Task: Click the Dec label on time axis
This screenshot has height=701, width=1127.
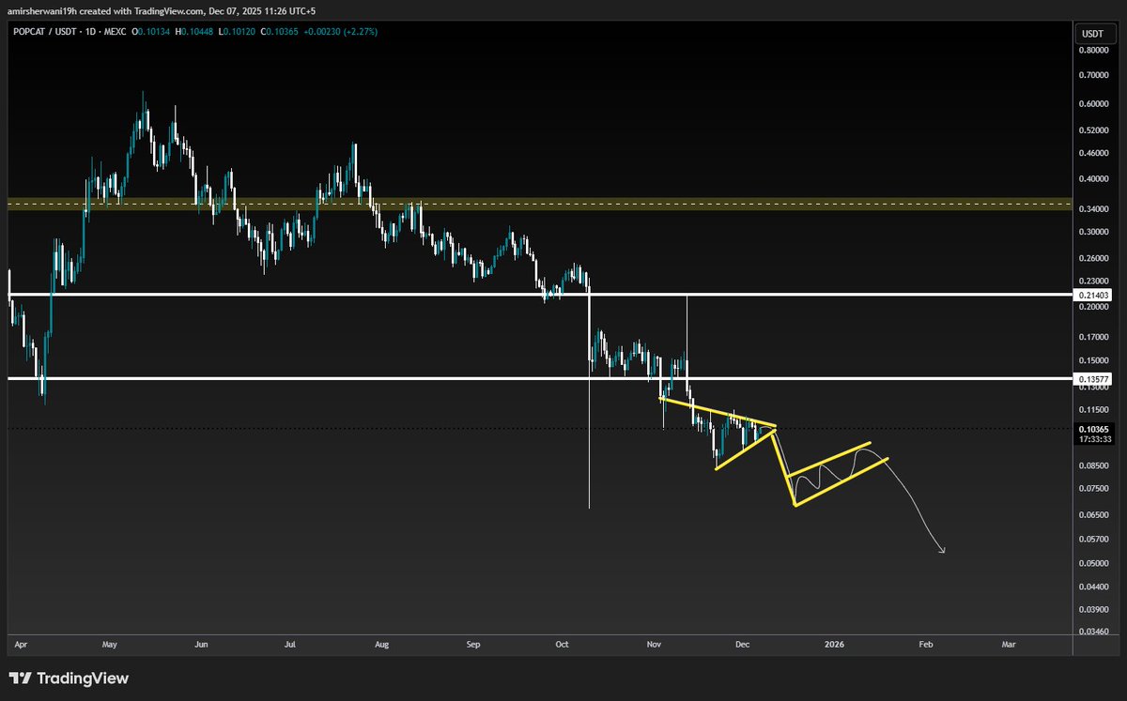Action: click(x=742, y=645)
